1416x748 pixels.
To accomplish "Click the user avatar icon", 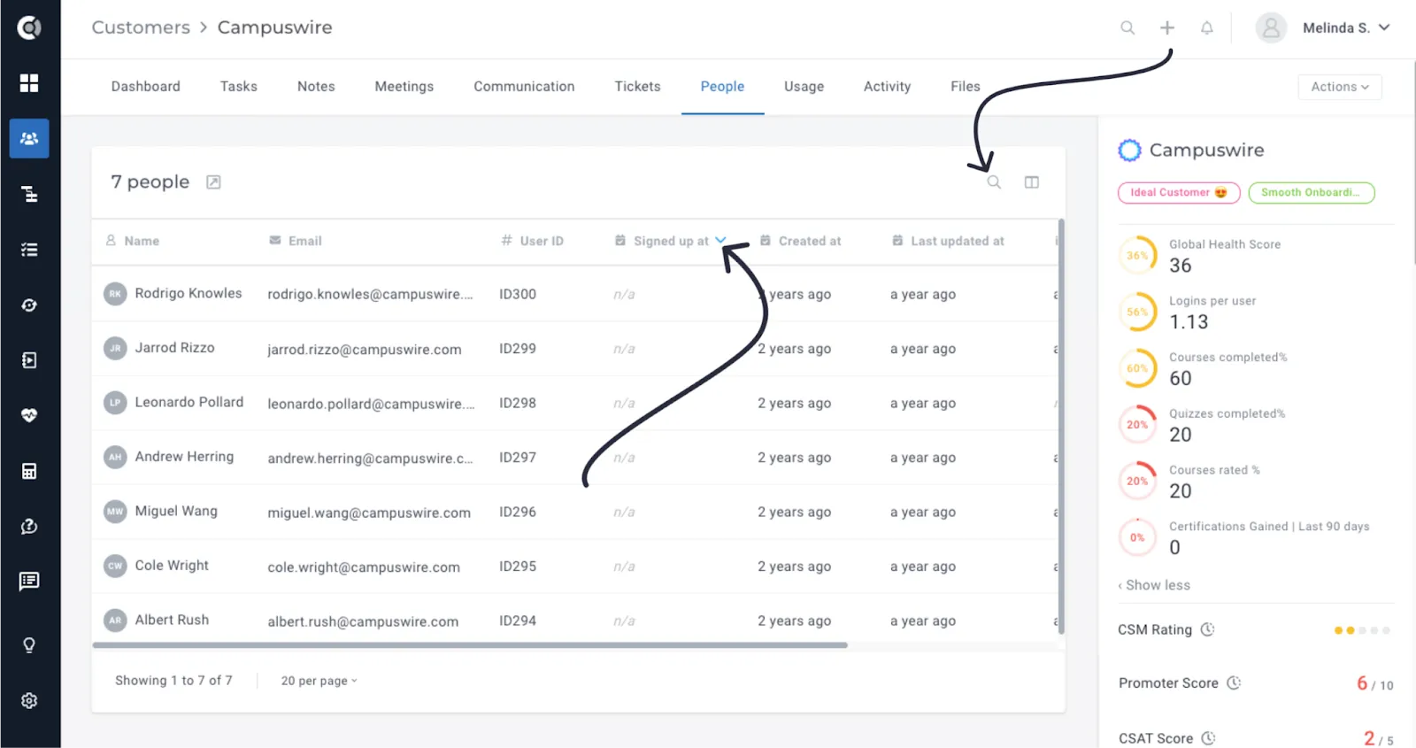I will click(1271, 27).
